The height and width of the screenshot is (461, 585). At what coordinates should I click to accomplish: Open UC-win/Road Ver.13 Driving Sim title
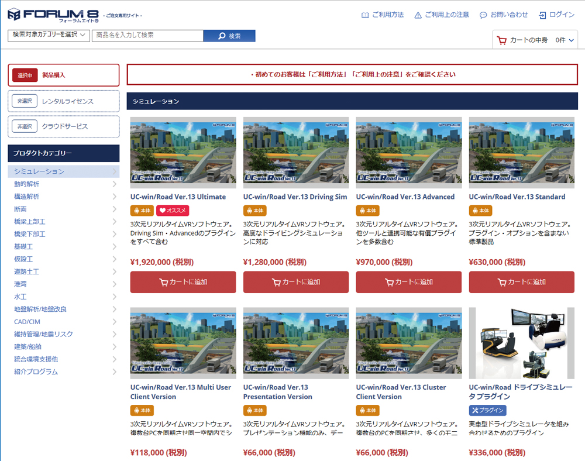coord(295,197)
